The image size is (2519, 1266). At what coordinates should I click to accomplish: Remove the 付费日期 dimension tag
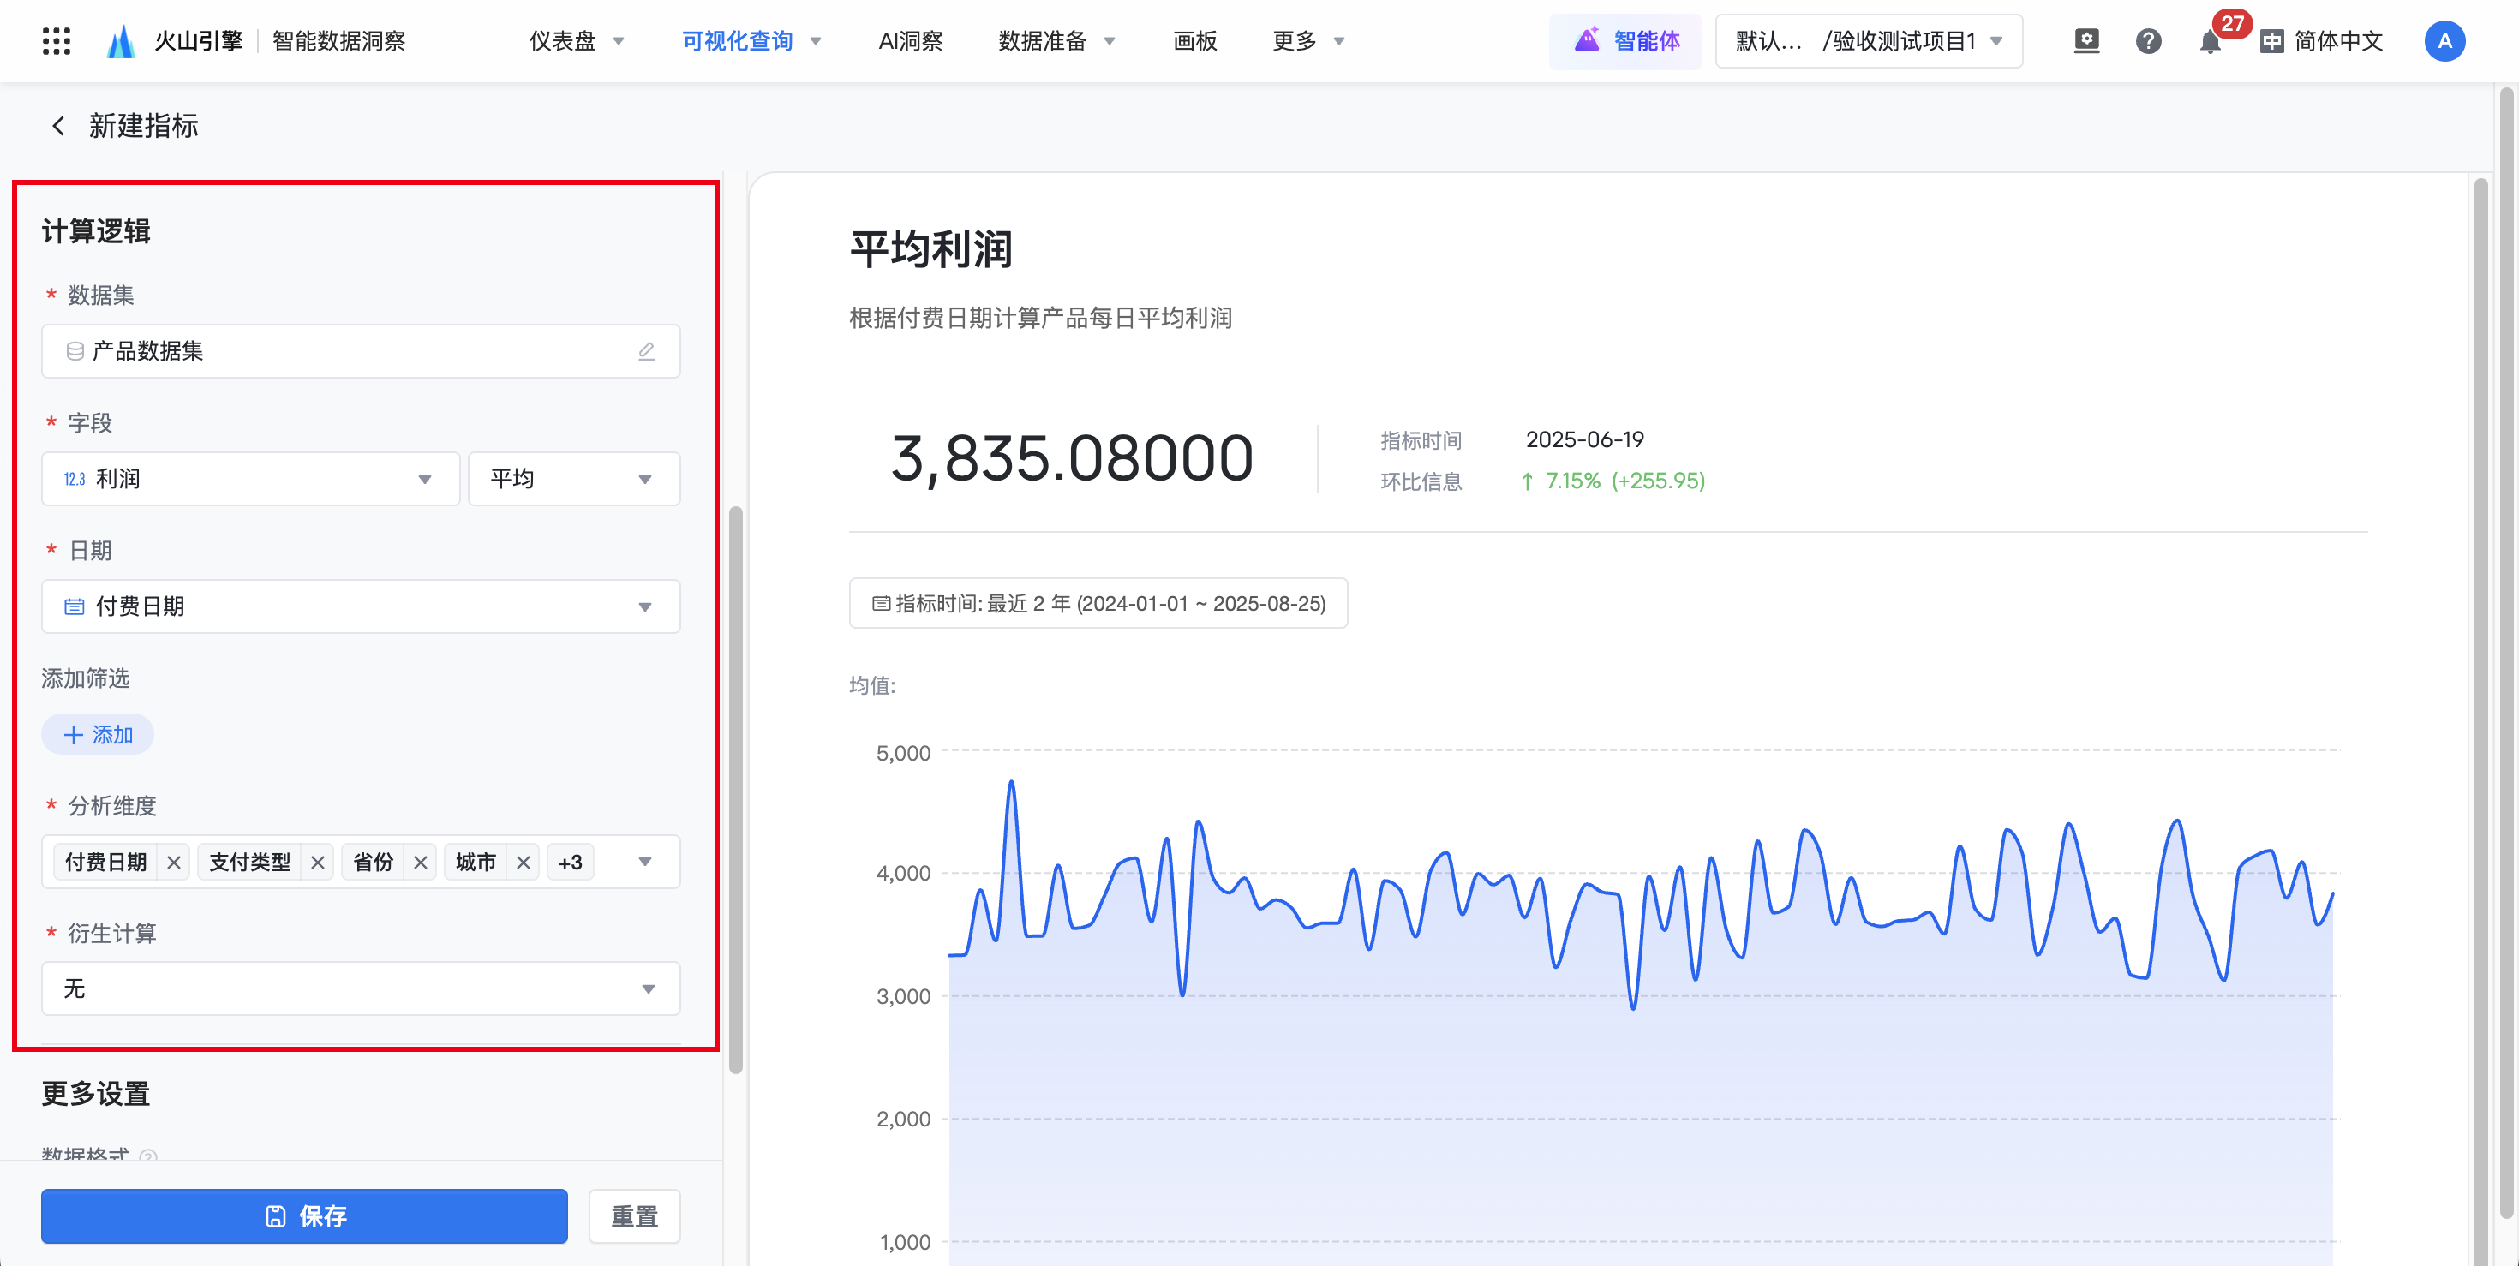(x=174, y=863)
